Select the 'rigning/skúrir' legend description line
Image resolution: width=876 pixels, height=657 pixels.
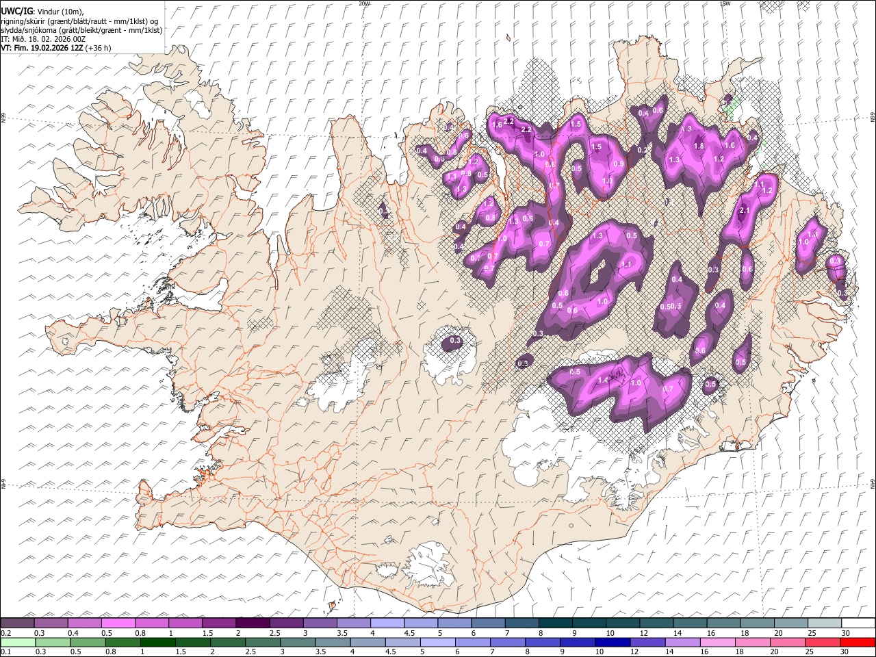(x=79, y=21)
